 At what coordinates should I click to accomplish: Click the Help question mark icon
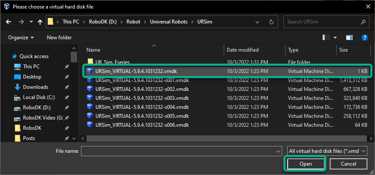point(364,38)
